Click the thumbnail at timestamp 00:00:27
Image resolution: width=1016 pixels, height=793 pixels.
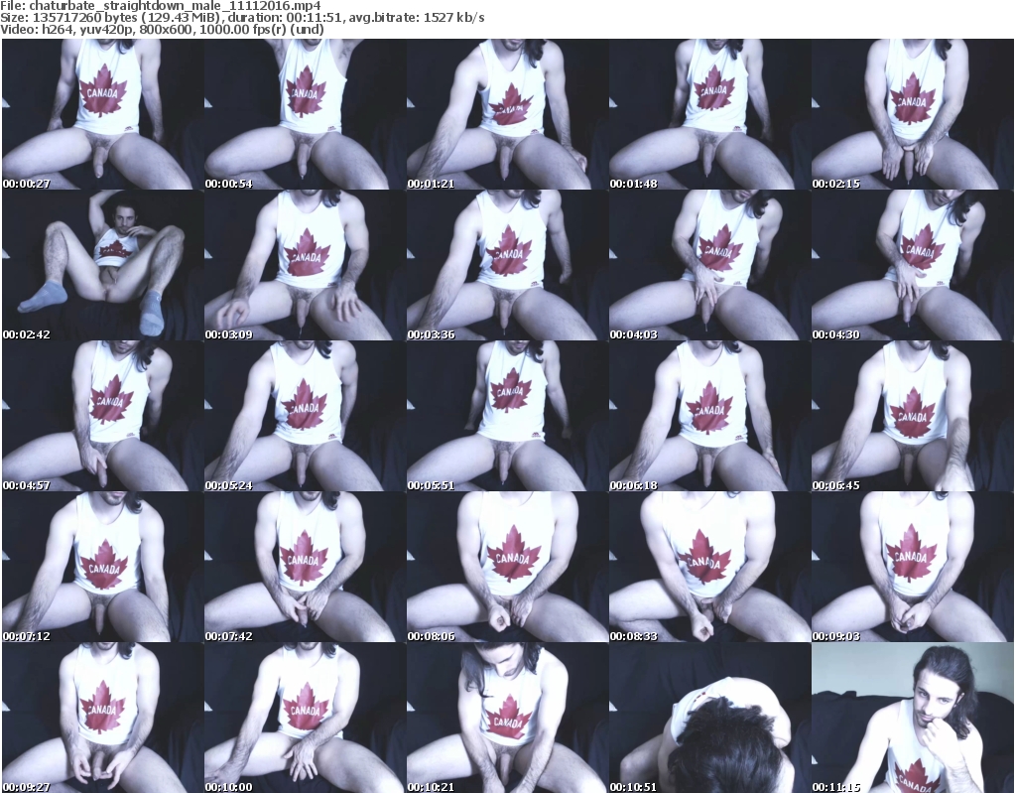tap(102, 114)
